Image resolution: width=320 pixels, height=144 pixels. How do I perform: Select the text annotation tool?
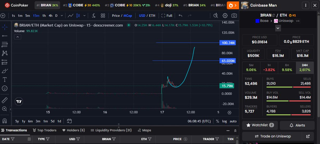tap(5, 79)
